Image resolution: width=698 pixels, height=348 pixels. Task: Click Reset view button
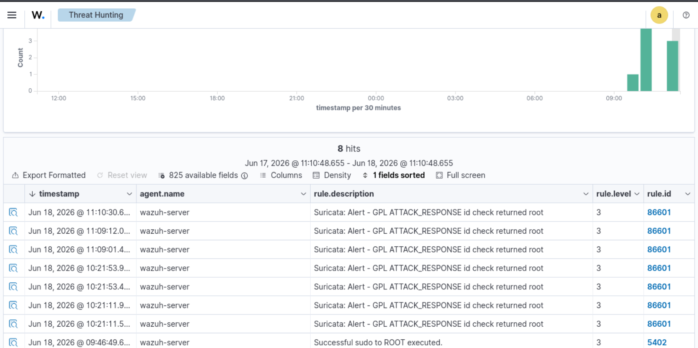click(x=122, y=175)
